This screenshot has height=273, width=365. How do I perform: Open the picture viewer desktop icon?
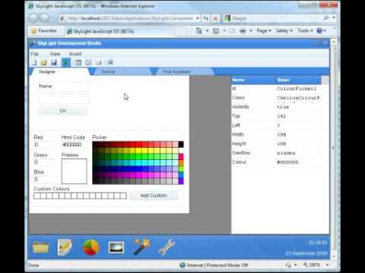[116, 247]
